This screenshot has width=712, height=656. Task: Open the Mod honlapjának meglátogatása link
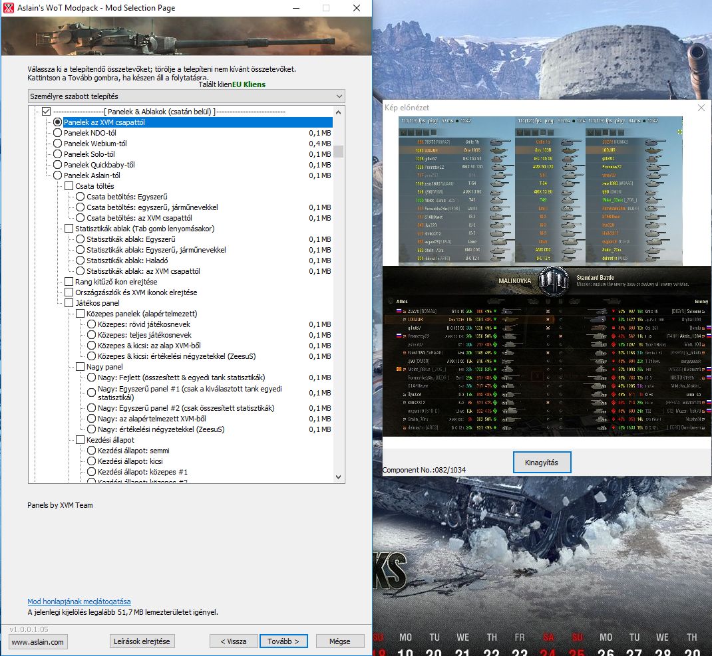(79, 601)
